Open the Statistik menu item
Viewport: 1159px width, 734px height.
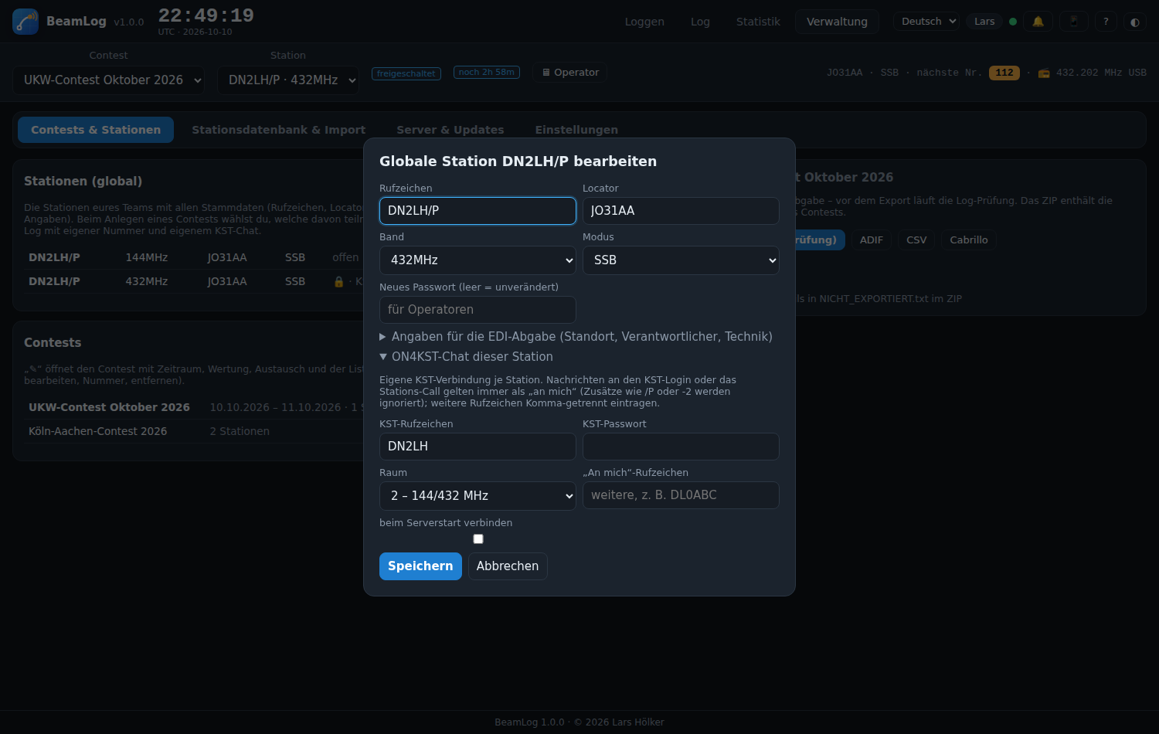tap(758, 22)
